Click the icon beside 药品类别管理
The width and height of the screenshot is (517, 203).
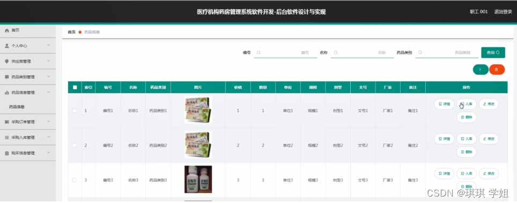click(6, 77)
